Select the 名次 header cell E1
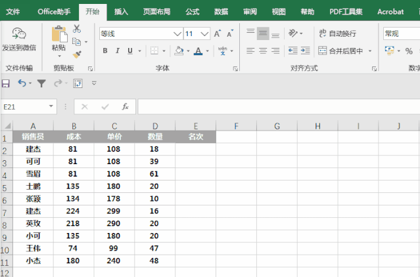 point(195,137)
